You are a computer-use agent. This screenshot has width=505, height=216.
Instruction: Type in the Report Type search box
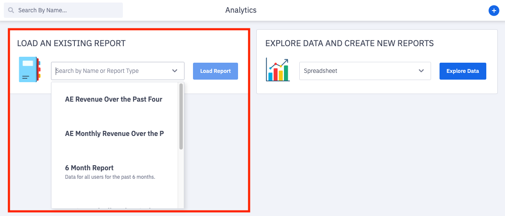[111, 71]
